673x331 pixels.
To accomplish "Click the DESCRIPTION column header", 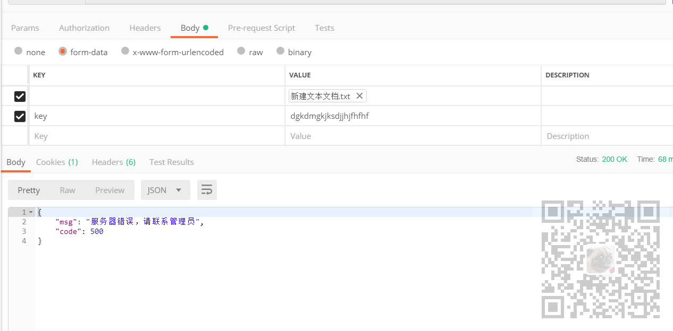I will coord(567,75).
